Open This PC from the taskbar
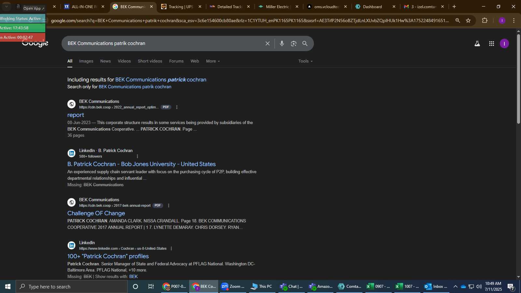This screenshot has height=293, width=521. coord(261,286)
